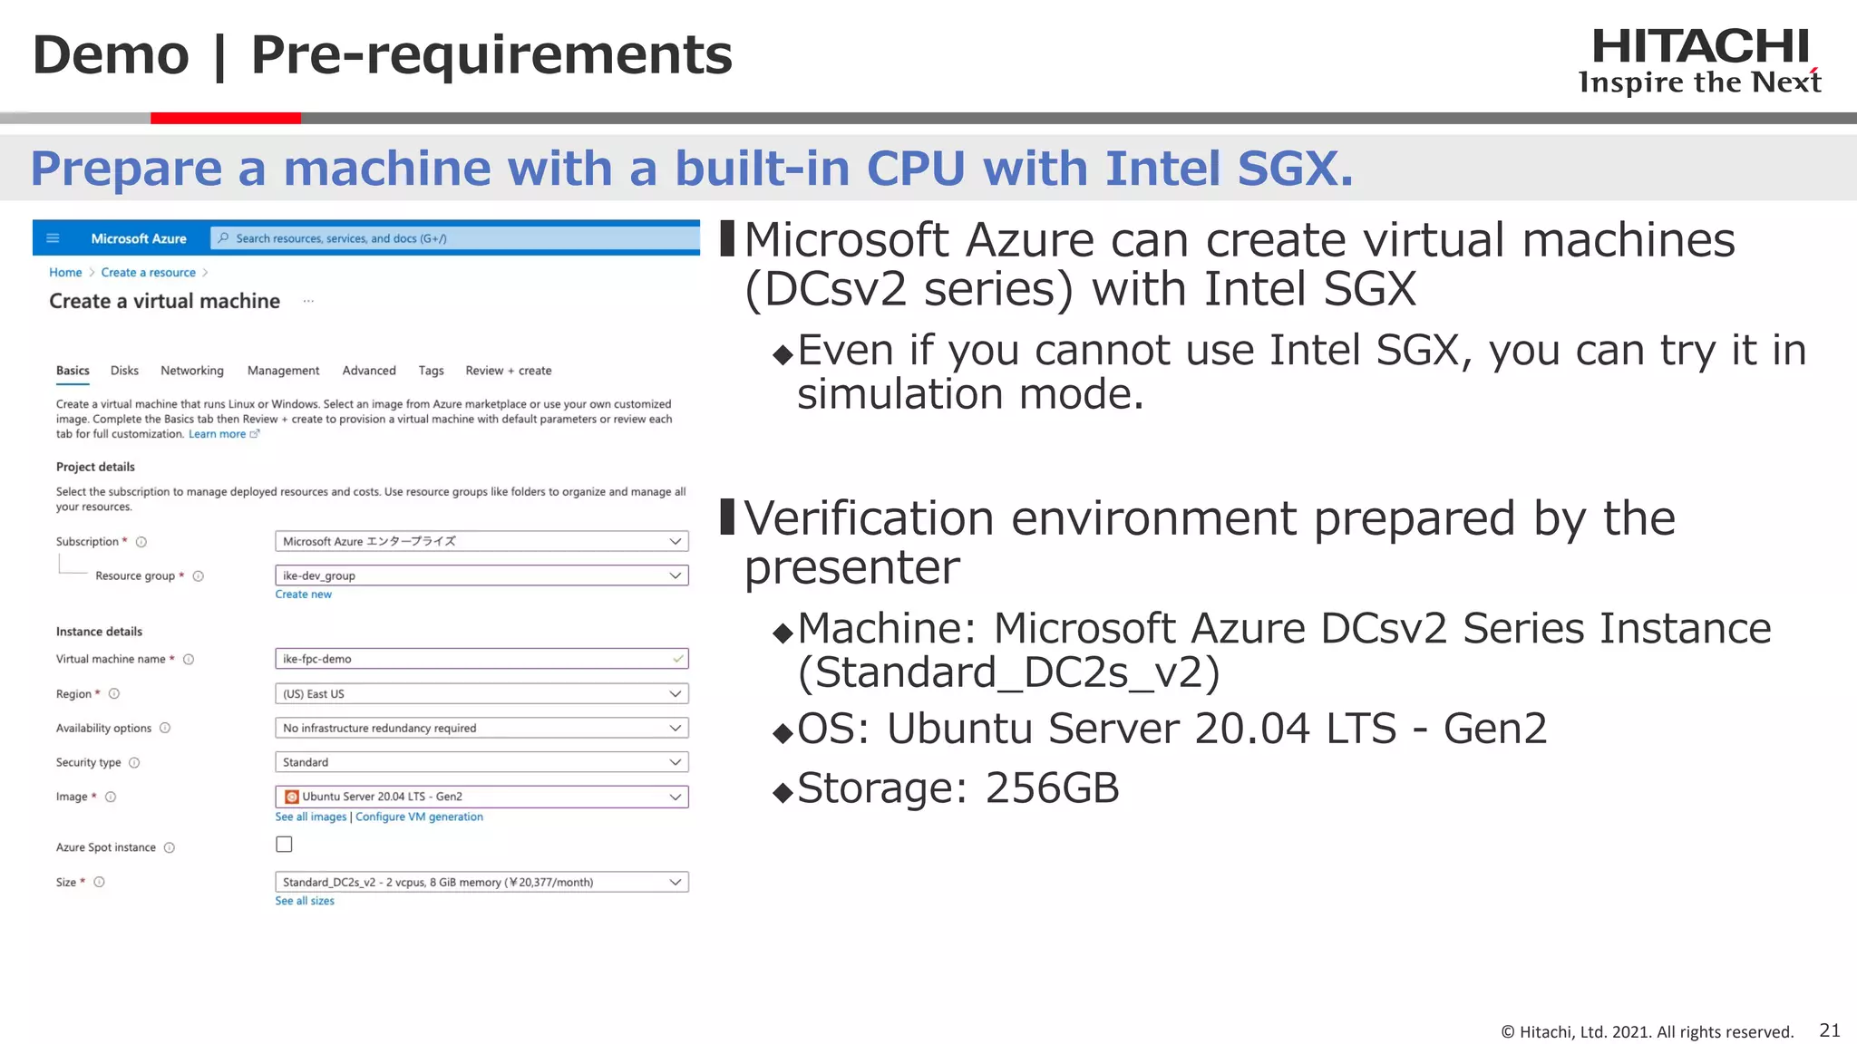The image size is (1857, 1044).
Task: Open the ellipsis menu beside page title
Action: 308,301
